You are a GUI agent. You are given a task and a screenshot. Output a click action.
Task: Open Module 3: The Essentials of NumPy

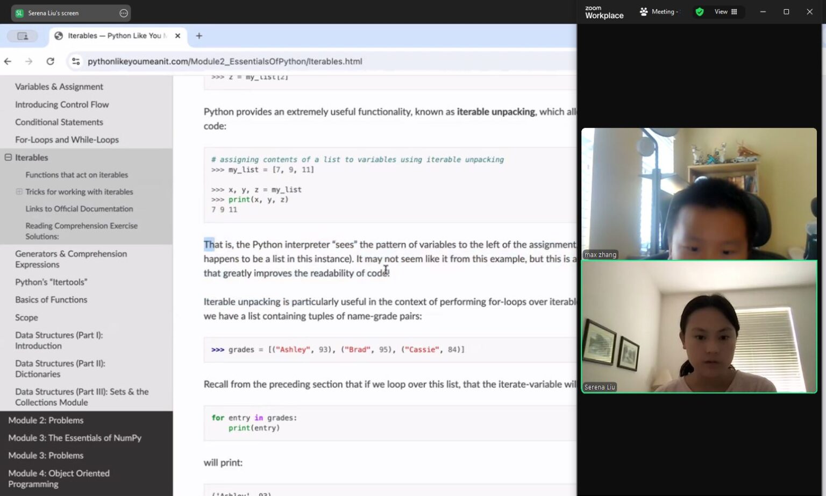[x=75, y=438]
